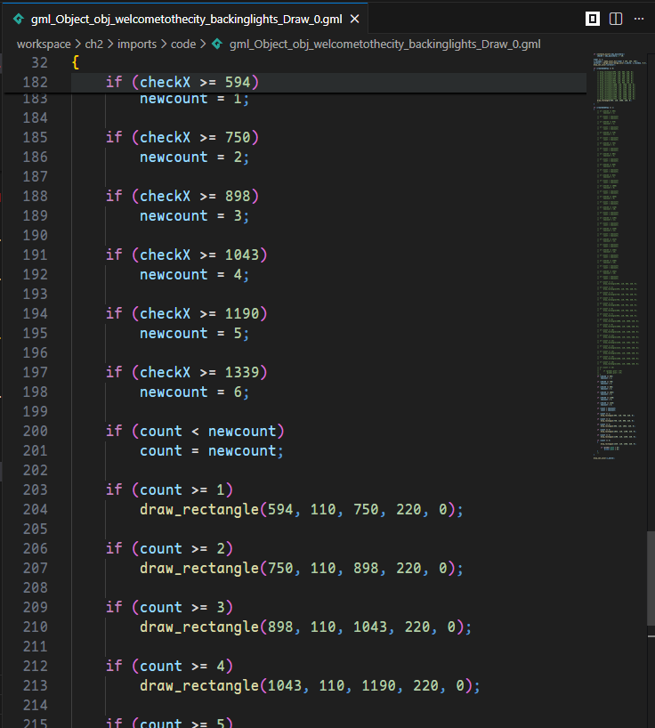The image size is (655, 728).
Task: Click on 'if (checkX >= 898)'
Action: (x=182, y=197)
